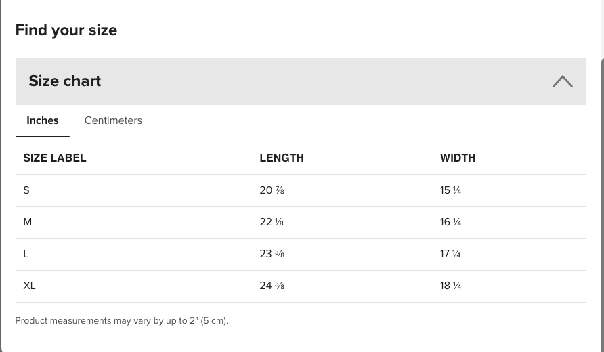
Task: Click length value 22 ⅛ for M
Action: click(x=272, y=222)
